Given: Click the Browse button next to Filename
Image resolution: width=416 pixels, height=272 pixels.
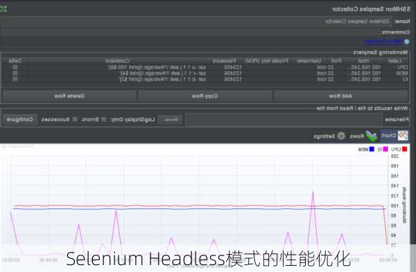Looking at the screenshot, I should (171, 120).
